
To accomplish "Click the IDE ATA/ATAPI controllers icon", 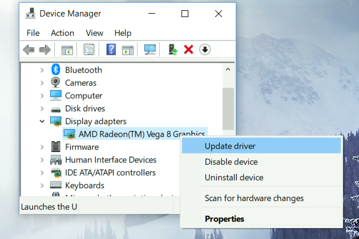I will [56, 173].
